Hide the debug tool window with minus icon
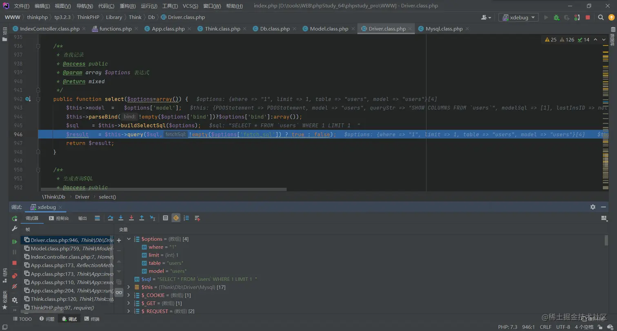This screenshot has height=331, width=617. pos(604,207)
